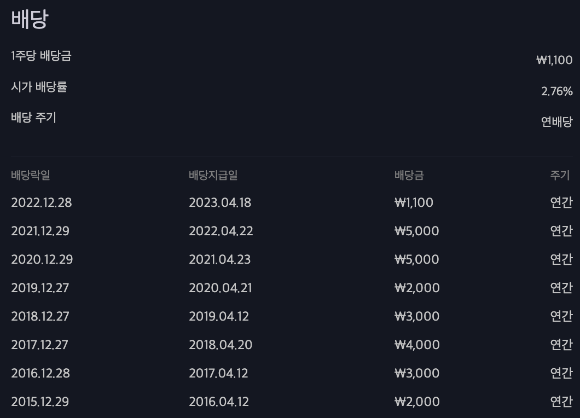Click 연간 in the 2015.12.29 row
Viewport: 580px width, 418px height.
point(561,402)
